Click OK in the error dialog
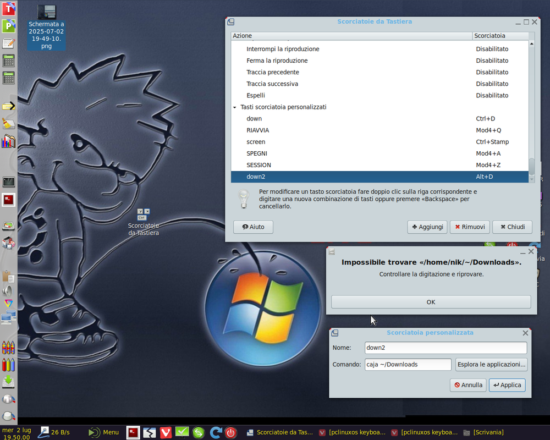Viewport: 550px width, 440px height. pos(431,302)
